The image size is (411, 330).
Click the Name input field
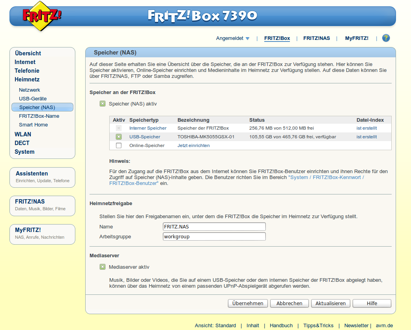(214, 226)
